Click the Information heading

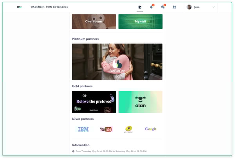[x=81, y=145]
